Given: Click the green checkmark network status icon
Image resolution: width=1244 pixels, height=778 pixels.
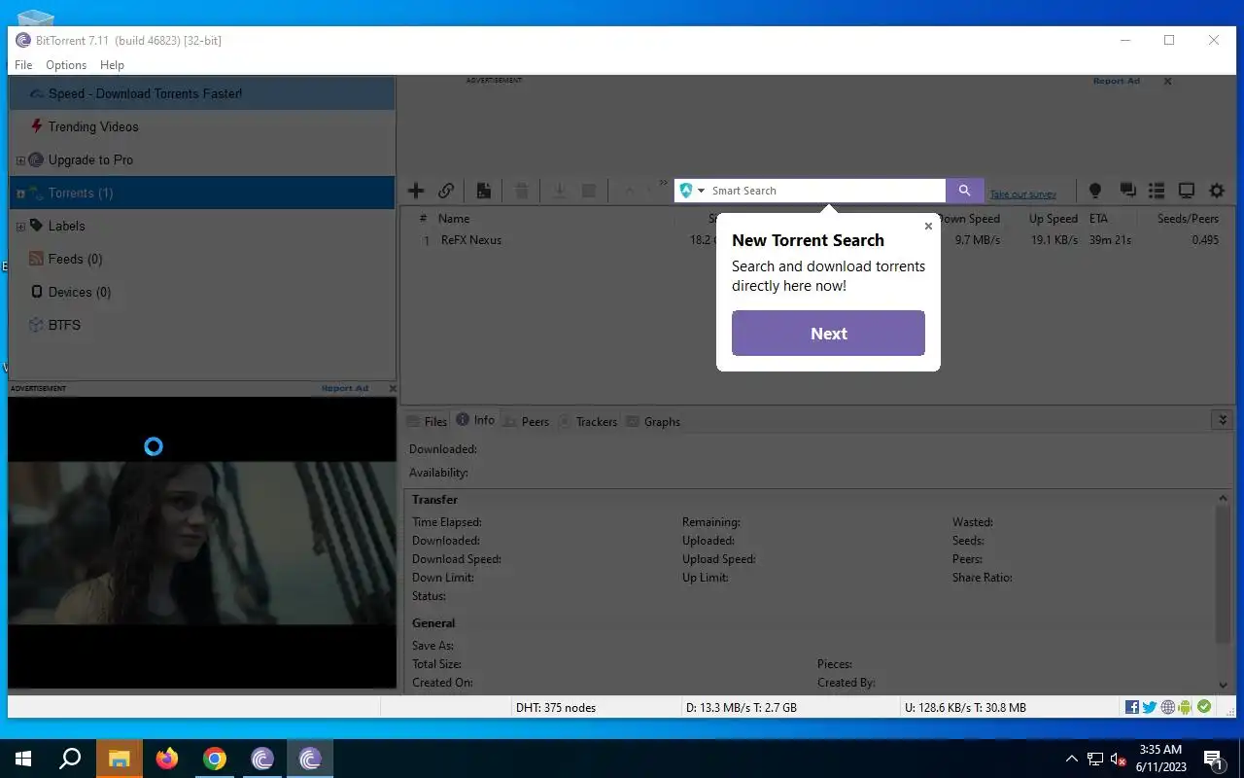Looking at the screenshot, I should (1204, 707).
